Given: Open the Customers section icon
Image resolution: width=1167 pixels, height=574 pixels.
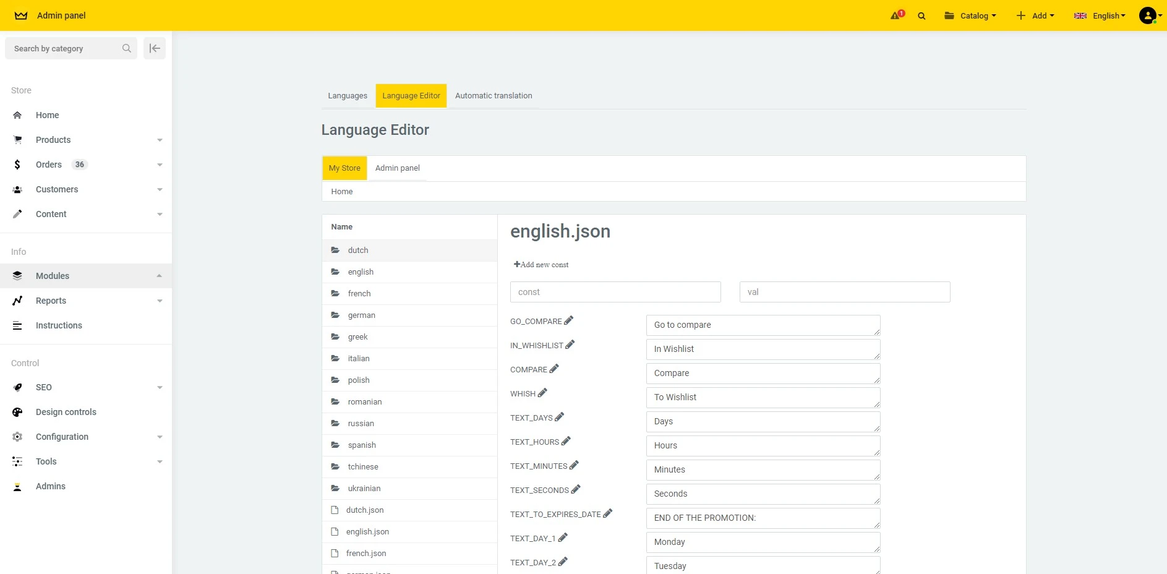Looking at the screenshot, I should 17,189.
